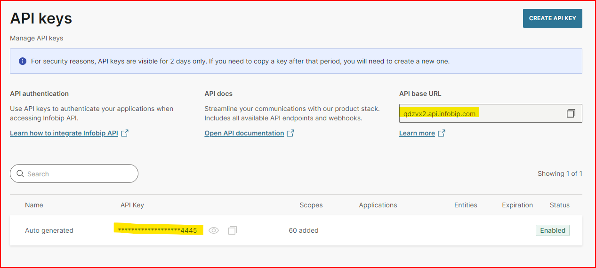596x268 pixels.
Task: Click the Expiration column header
Action: [517, 205]
